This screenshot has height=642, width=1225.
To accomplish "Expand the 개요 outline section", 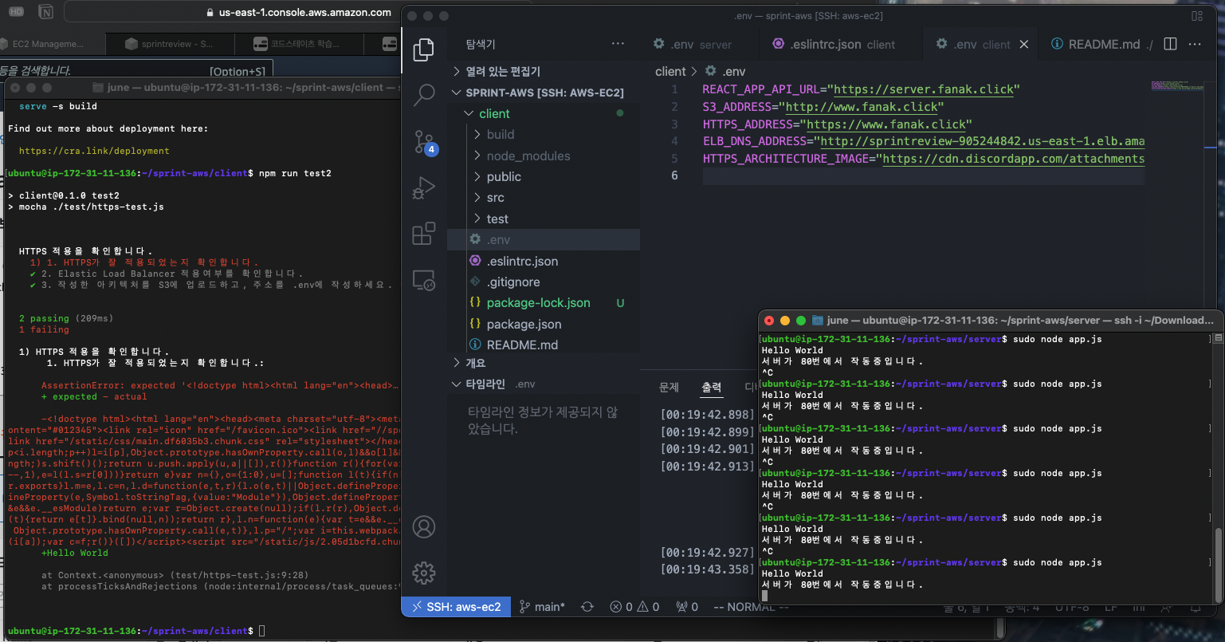I will [x=544, y=363].
